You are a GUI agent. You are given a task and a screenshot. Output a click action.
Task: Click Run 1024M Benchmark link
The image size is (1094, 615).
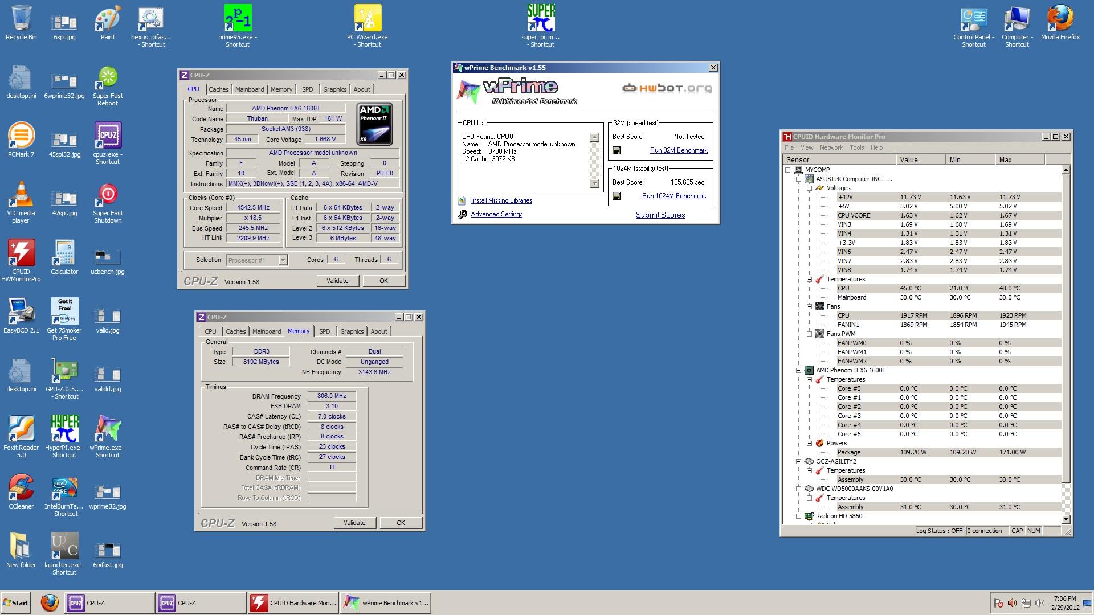coord(674,196)
